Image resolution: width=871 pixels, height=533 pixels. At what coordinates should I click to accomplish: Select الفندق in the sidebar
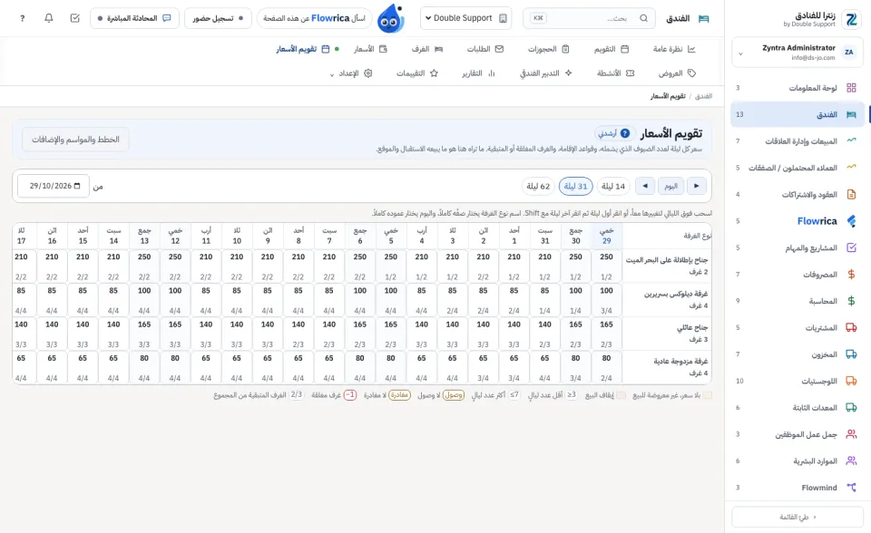point(798,114)
